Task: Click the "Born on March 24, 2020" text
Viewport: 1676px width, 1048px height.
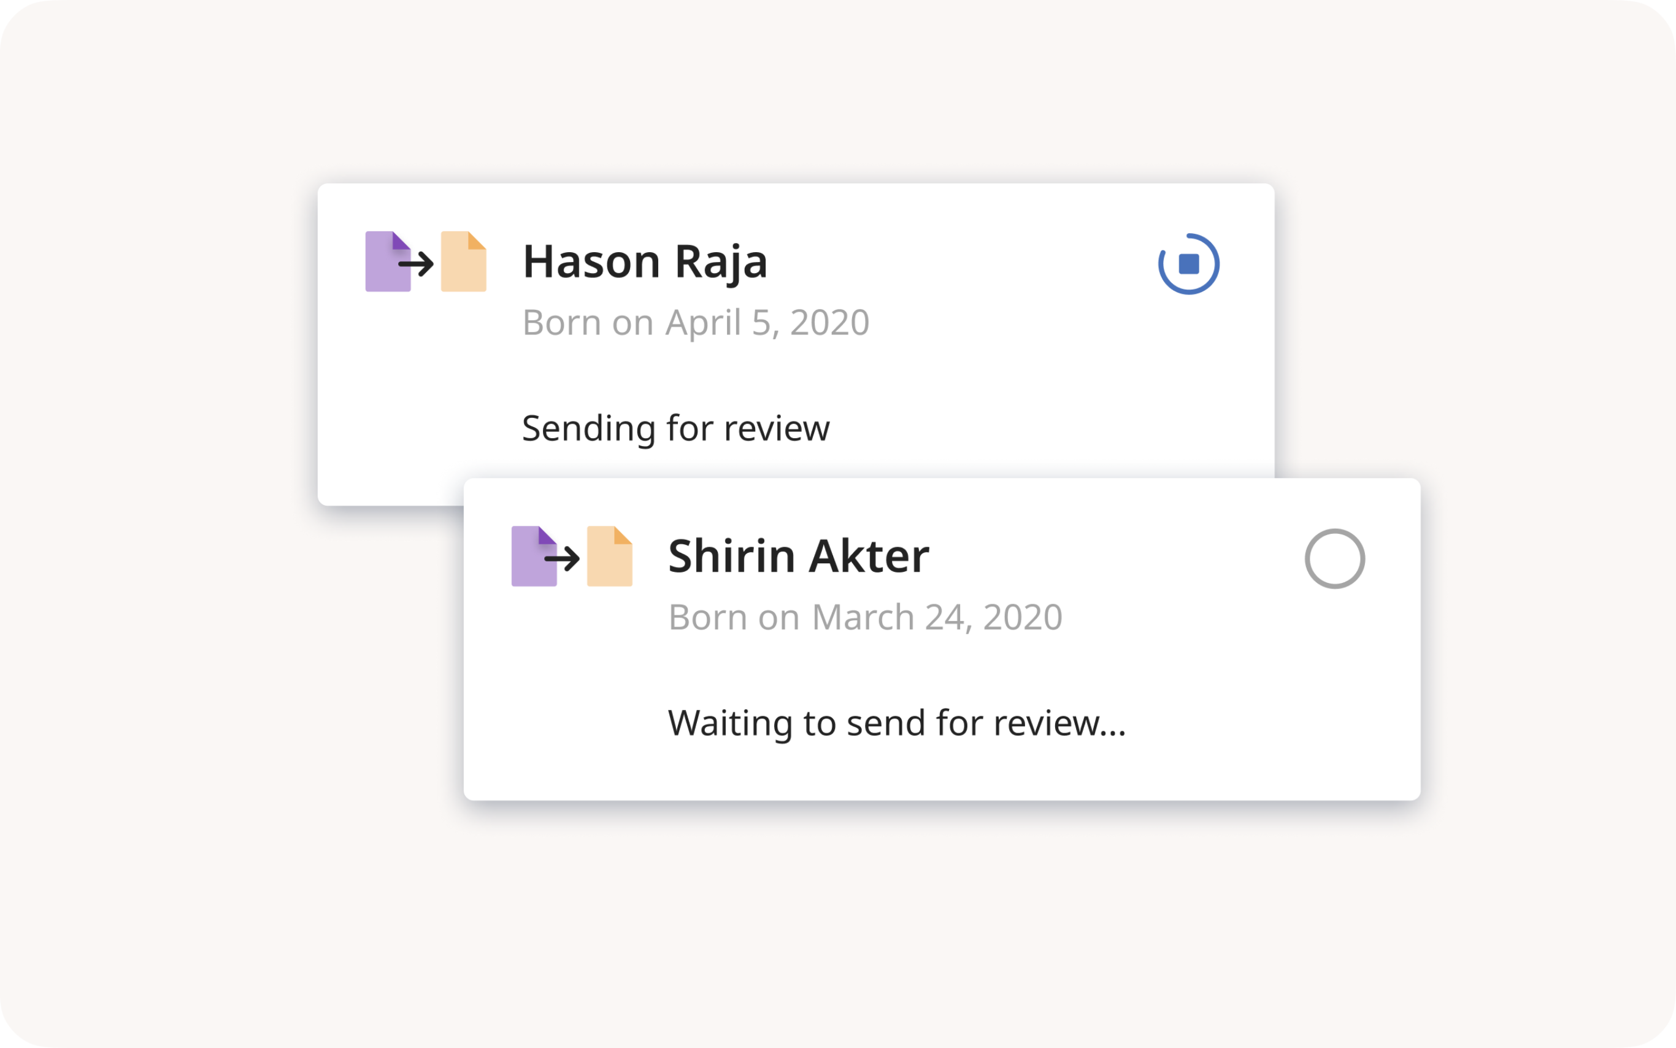Action: (x=864, y=617)
